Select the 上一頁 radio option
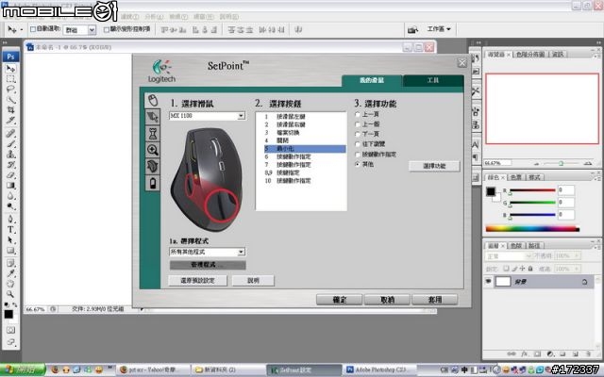604x377 pixels. click(358, 114)
